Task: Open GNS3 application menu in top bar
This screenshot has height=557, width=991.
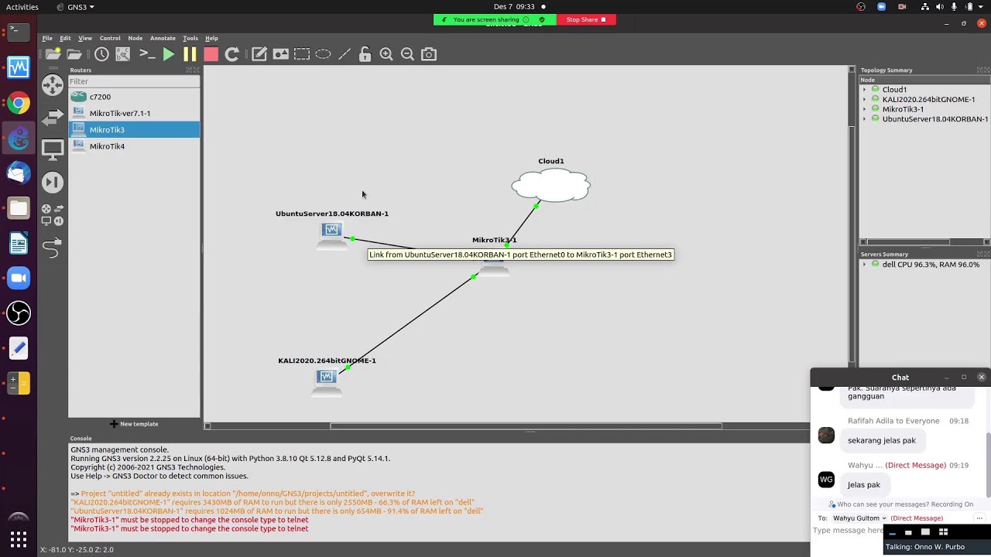Action: (76, 7)
